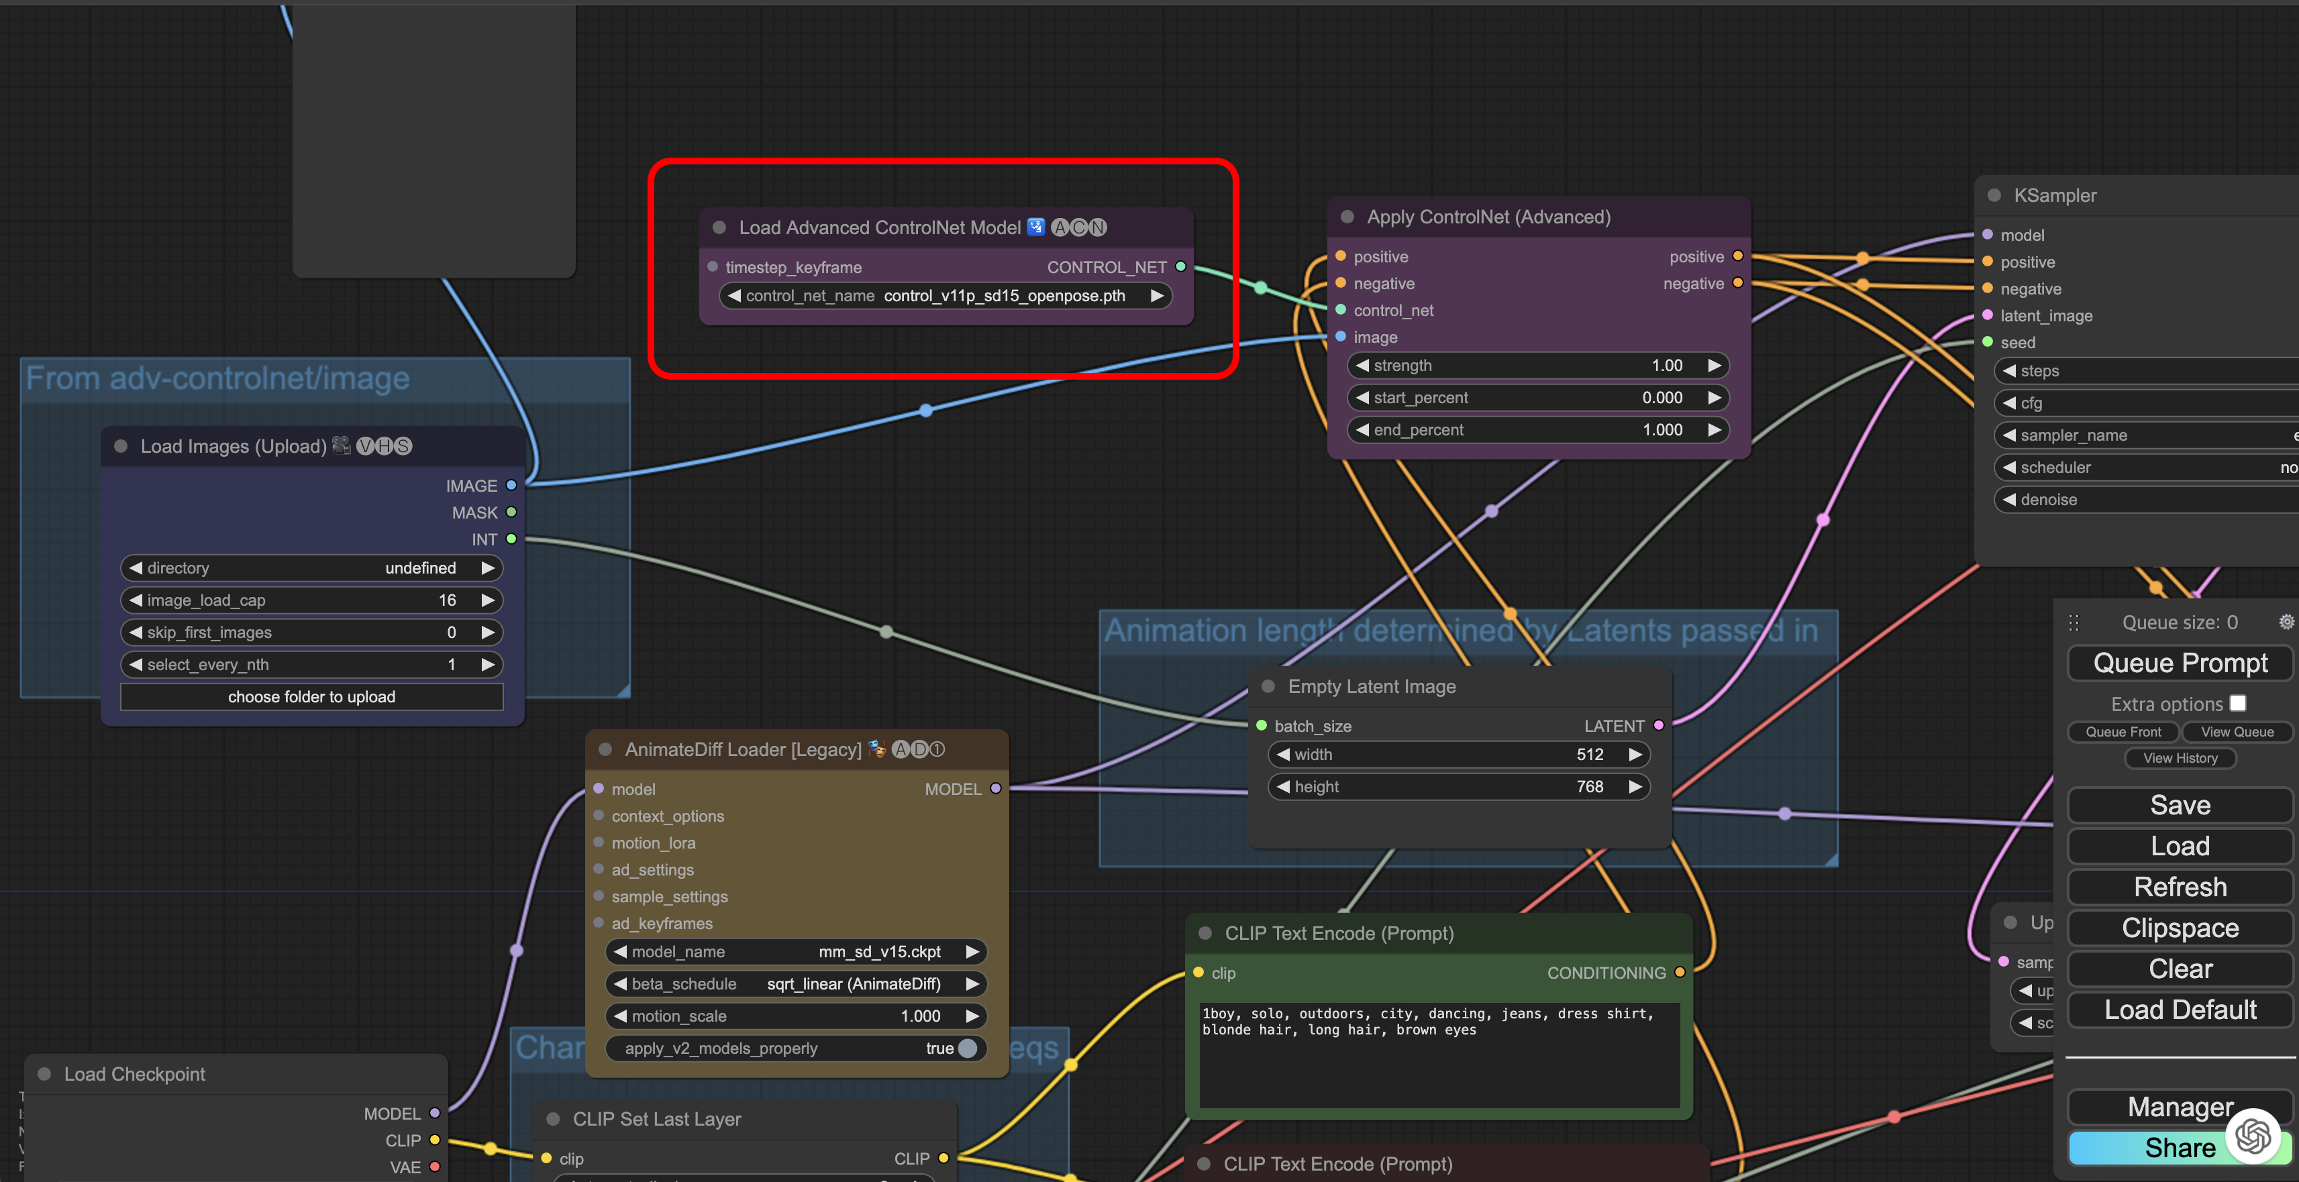Click the LATENT output connector on Empty Latent Image

point(1658,725)
